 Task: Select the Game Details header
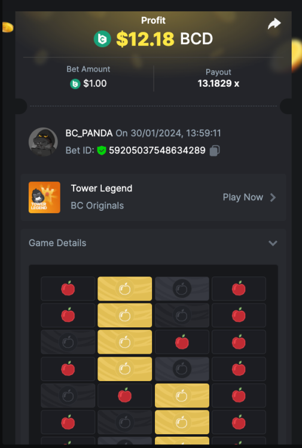(x=154, y=243)
